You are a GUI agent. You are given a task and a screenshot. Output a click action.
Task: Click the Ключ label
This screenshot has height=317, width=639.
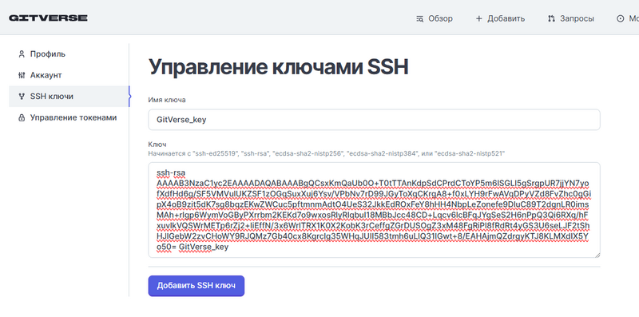point(157,145)
